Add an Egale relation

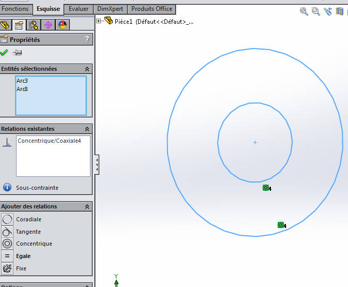23,256
